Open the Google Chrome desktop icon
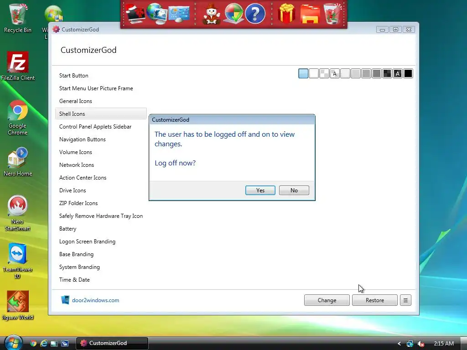Screen dimensions: 467x350 click(18, 118)
